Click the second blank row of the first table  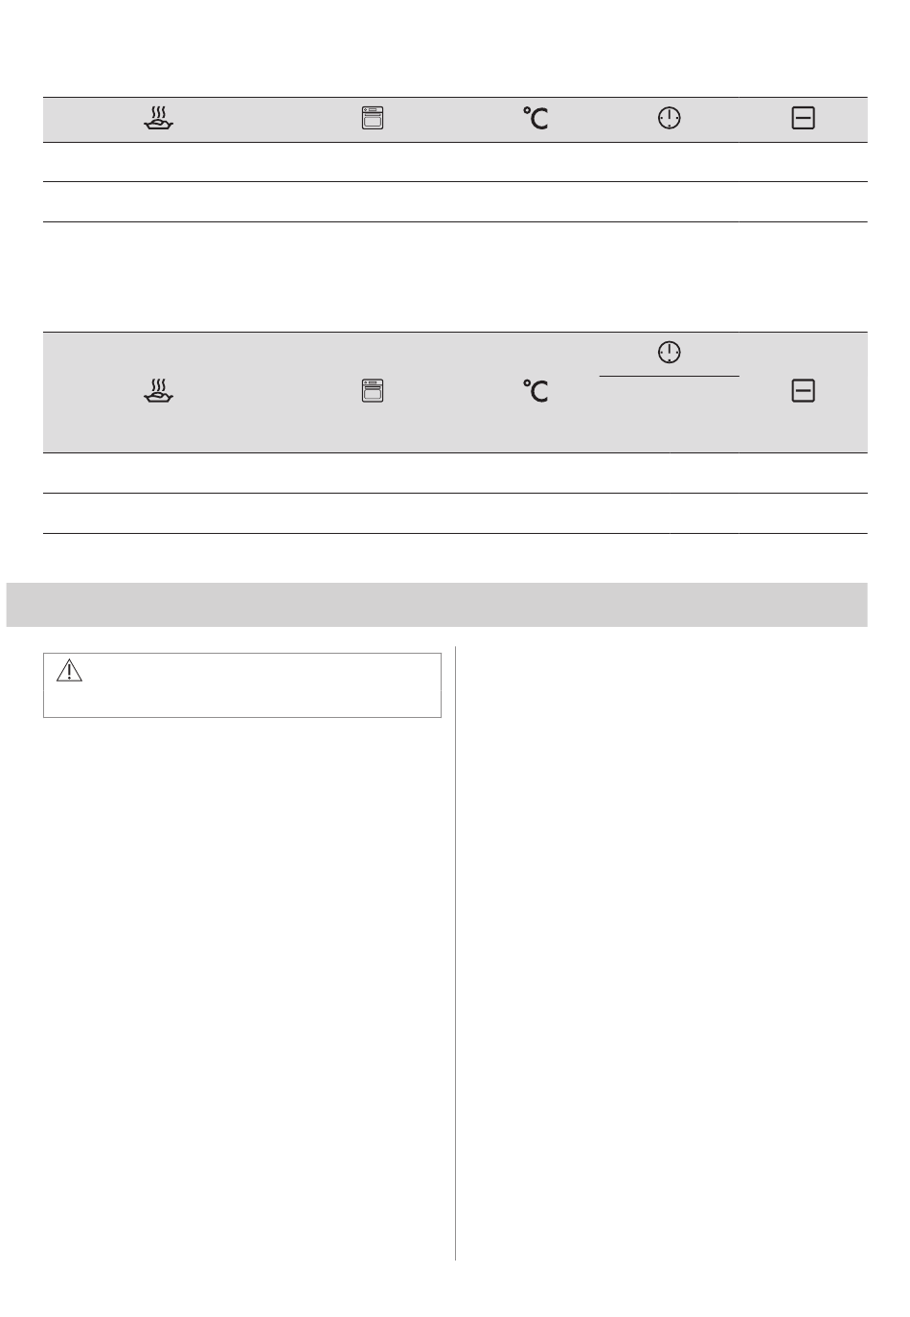tap(455, 202)
